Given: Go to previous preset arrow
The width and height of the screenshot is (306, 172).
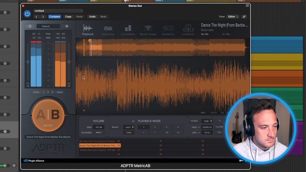Looking at the screenshot, I should click(x=36, y=17).
